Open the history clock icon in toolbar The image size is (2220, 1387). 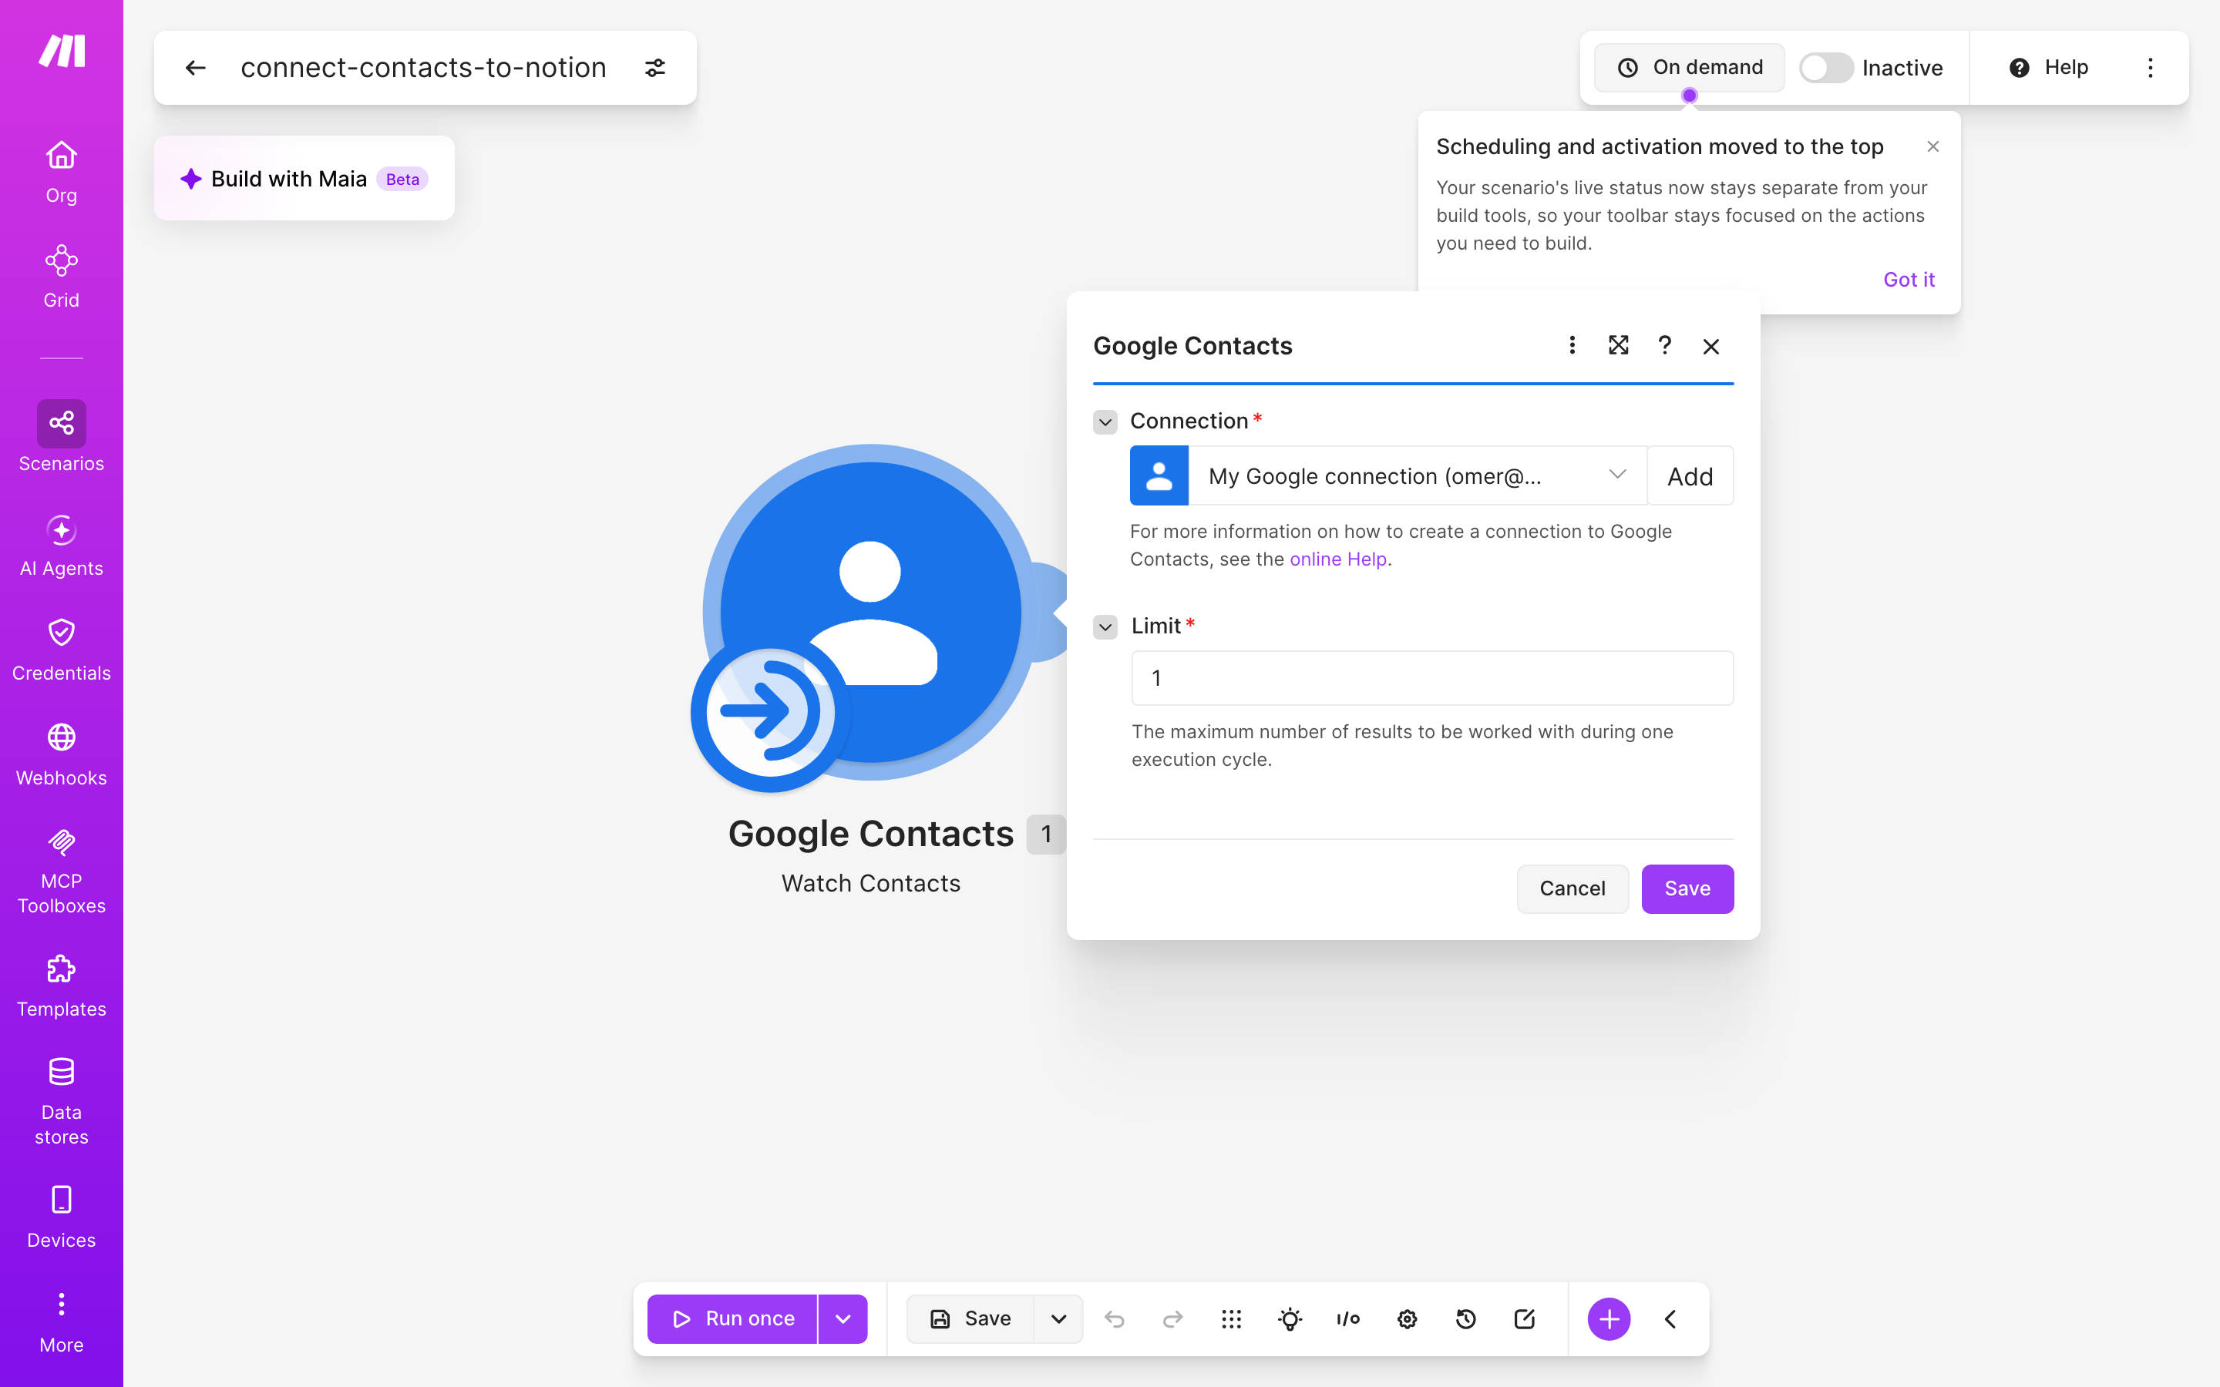(x=1466, y=1319)
